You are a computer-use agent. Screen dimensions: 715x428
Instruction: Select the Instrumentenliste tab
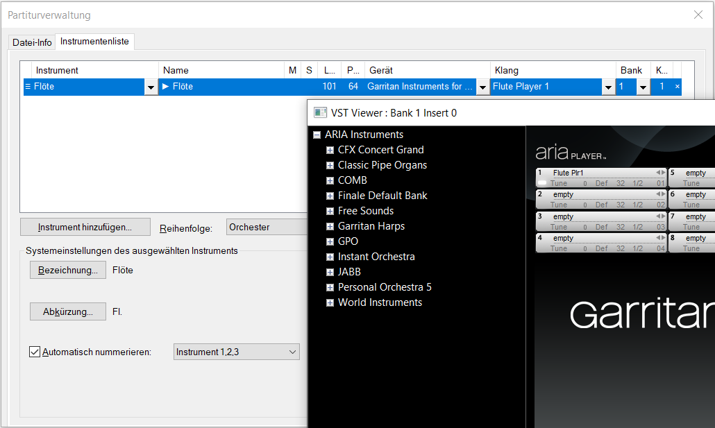94,42
